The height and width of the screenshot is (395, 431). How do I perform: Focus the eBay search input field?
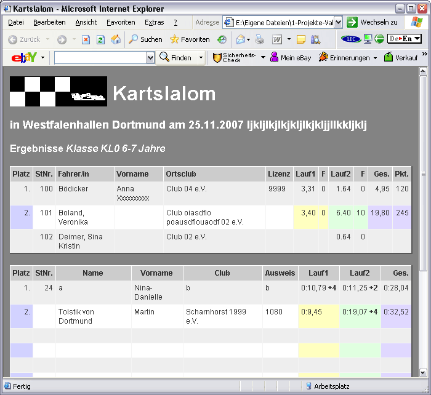(x=100, y=58)
